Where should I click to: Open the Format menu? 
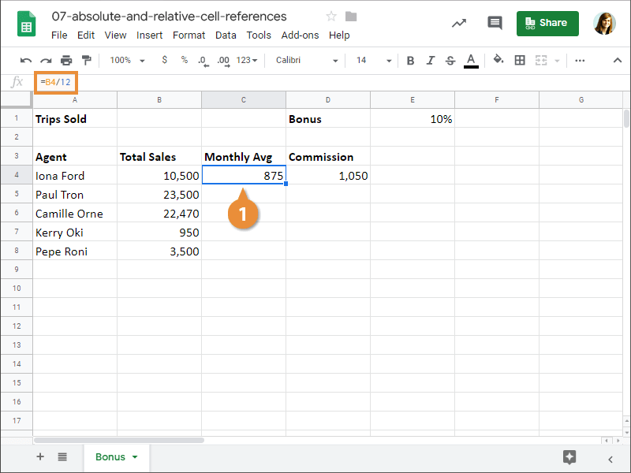click(189, 35)
